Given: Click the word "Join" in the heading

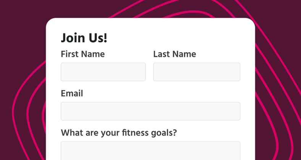Looking at the screenshot, I should 73,38.
